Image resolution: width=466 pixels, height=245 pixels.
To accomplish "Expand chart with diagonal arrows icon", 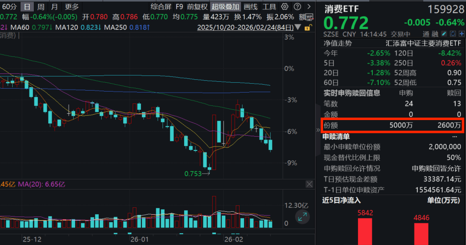I will point(302,217).
